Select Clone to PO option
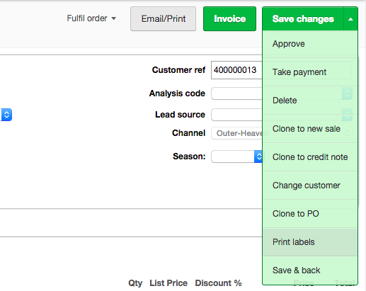Viewport: 366px width, 291px height. click(310, 214)
